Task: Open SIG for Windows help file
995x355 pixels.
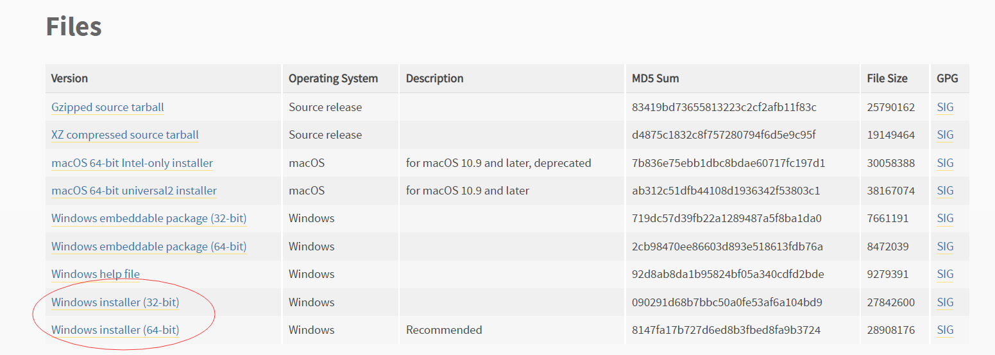Action: [x=945, y=274]
